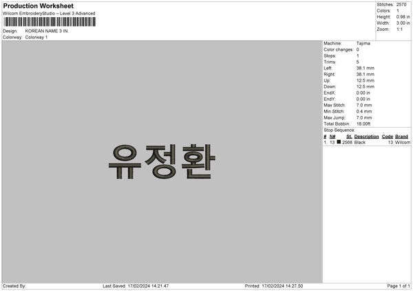Click the Colors count '1'

[398, 11]
